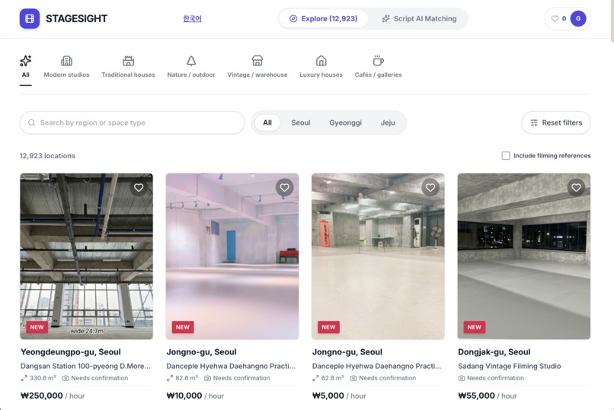This screenshot has width=614, height=410.
Task: Select the All category sparkle icon
Action: click(x=25, y=61)
